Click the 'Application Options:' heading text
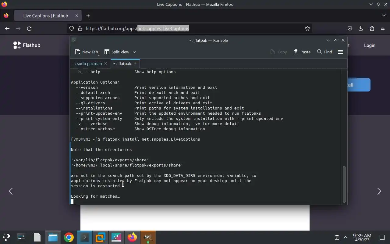The image size is (390, 244). 95,82
